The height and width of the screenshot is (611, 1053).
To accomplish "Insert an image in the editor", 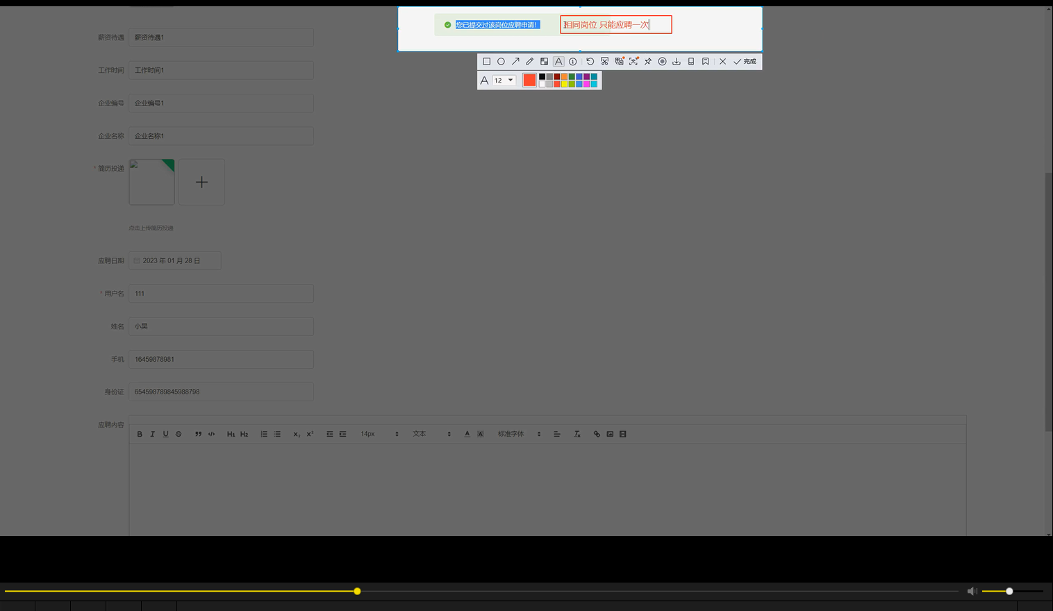I will click(610, 434).
